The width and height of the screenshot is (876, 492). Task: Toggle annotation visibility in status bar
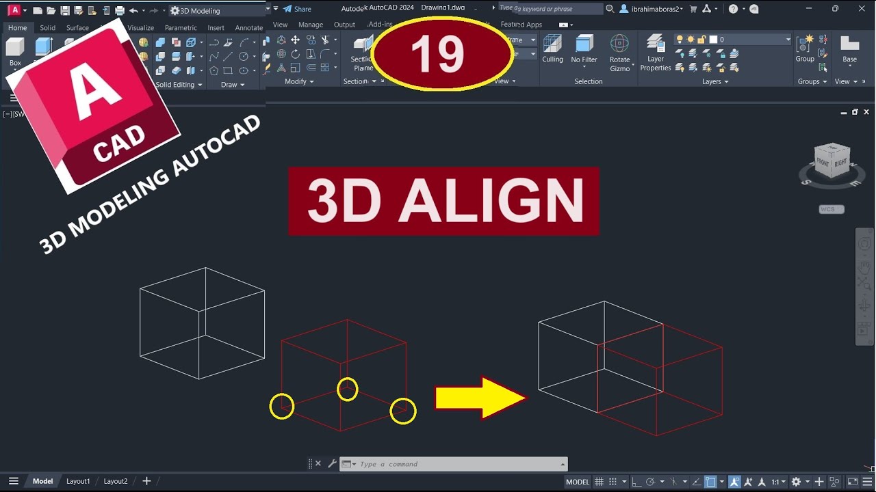click(734, 482)
